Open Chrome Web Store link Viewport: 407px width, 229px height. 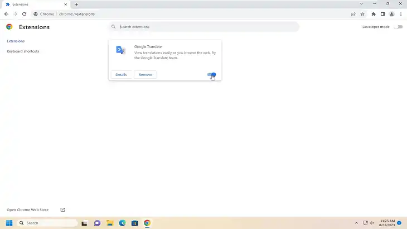pyautogui.click(x=27, y=209)
